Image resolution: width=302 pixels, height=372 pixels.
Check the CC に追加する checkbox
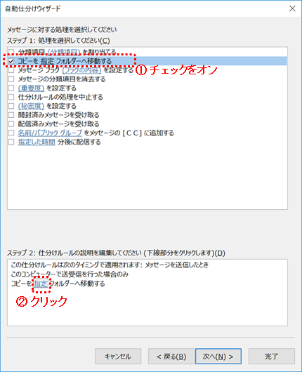point(11,133)
